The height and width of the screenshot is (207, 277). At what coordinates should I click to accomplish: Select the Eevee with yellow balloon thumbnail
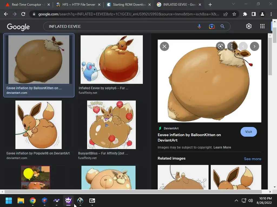(x=35, y=177)
